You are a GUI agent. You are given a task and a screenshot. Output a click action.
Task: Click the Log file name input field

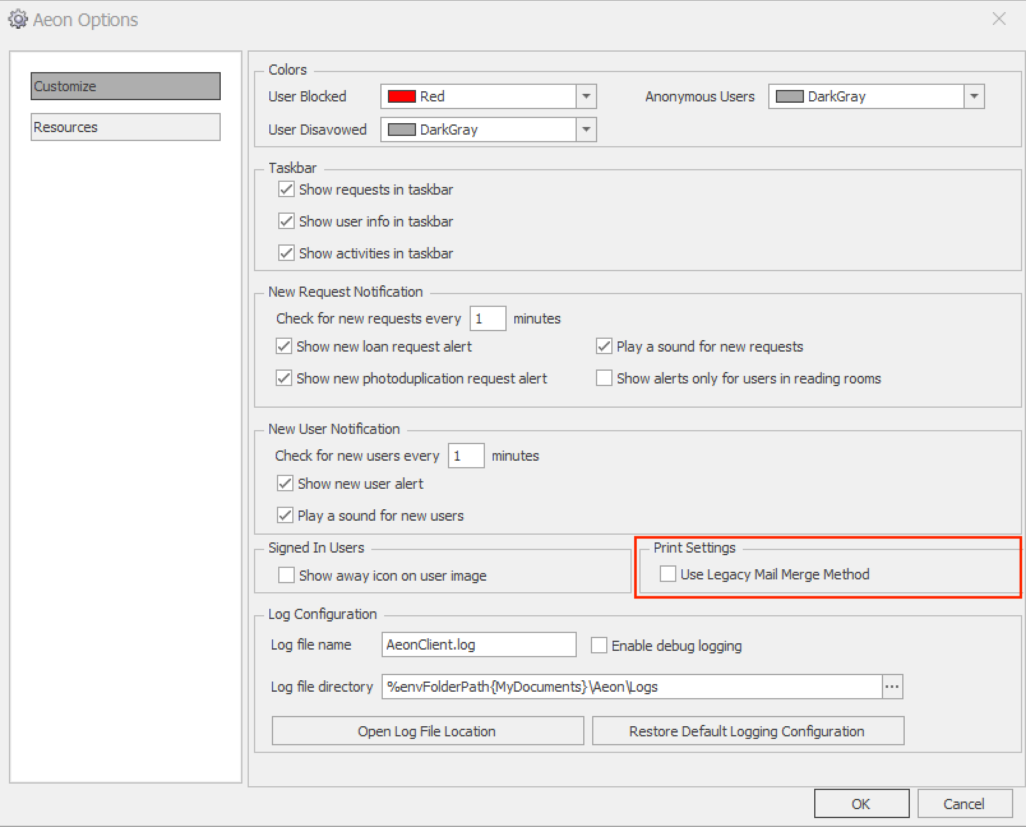pos(478,644)
